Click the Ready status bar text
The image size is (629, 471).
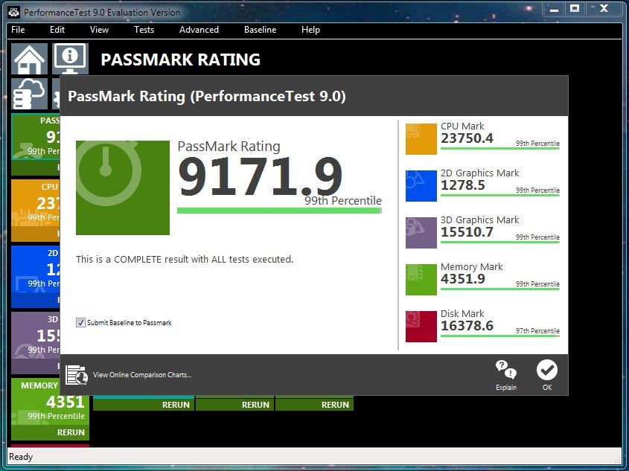21,457
